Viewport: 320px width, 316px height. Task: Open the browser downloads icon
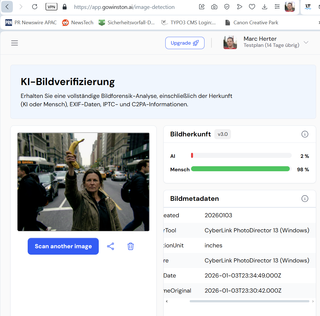click(265, 7)
